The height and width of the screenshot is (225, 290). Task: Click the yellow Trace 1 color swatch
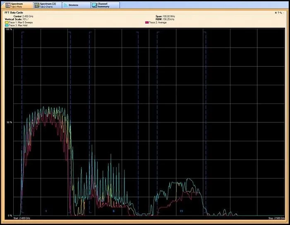pos(7,23)
